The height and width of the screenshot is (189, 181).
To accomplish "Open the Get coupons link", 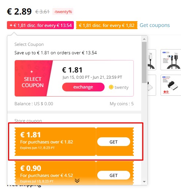I will 155,25.
